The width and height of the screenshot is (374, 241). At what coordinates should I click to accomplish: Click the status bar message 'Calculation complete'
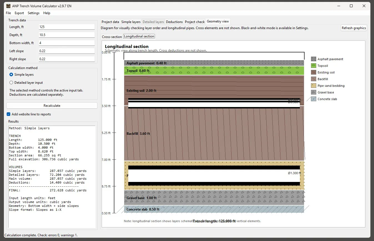tap(41, 235)
